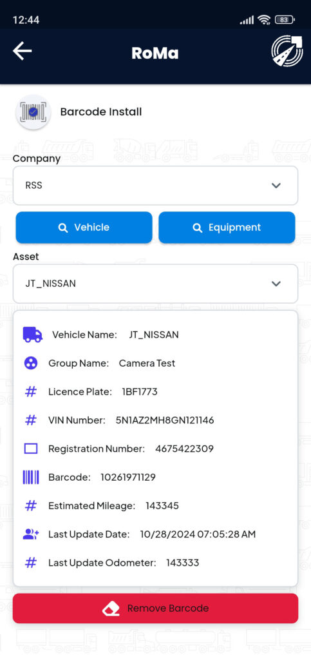Tap the rectangle icon by Registration Number

point(31,449)
